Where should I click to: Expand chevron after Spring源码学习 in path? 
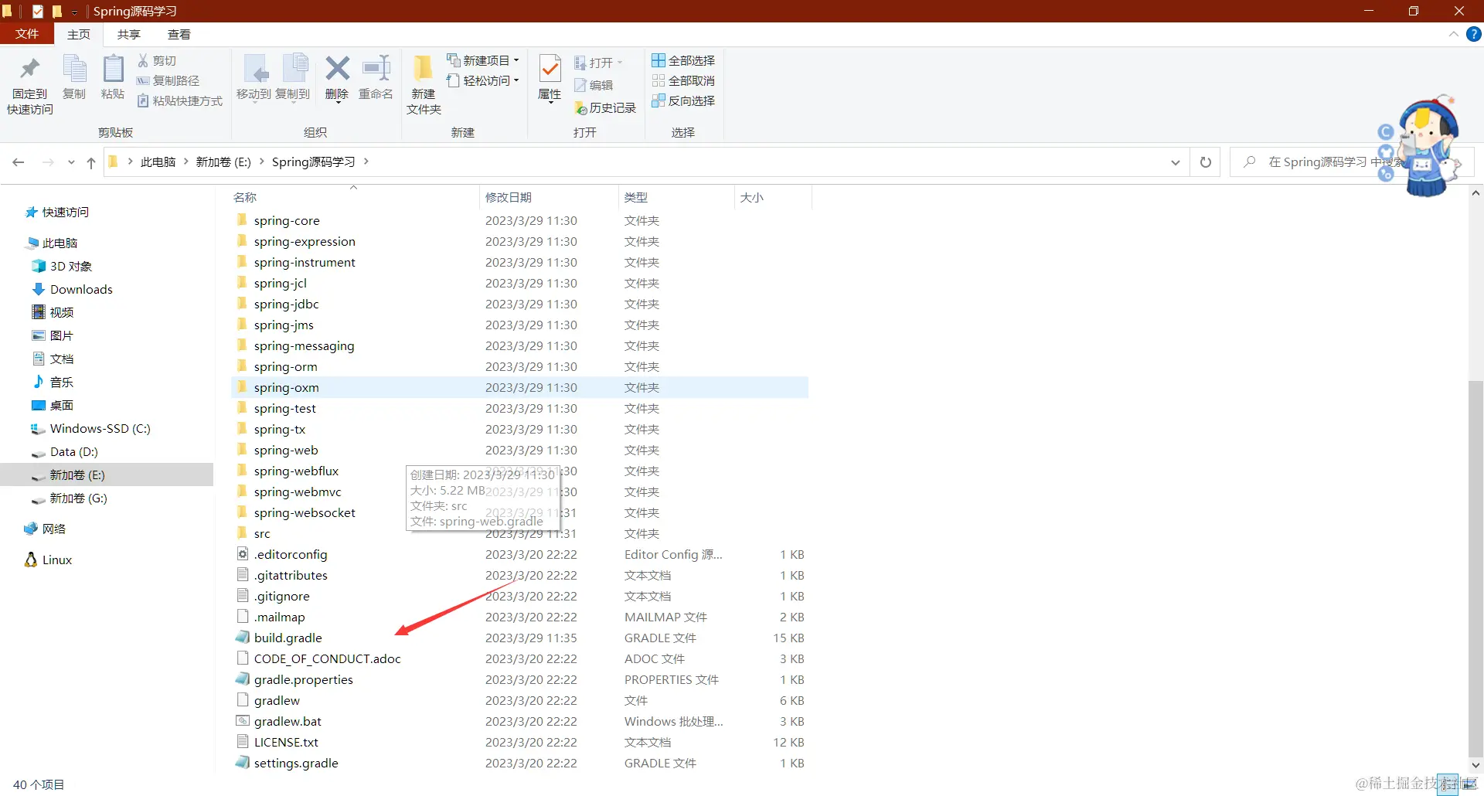(366, 162)
